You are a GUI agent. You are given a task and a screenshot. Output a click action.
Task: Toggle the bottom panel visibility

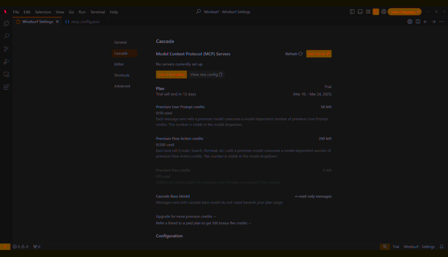point(360,12)
